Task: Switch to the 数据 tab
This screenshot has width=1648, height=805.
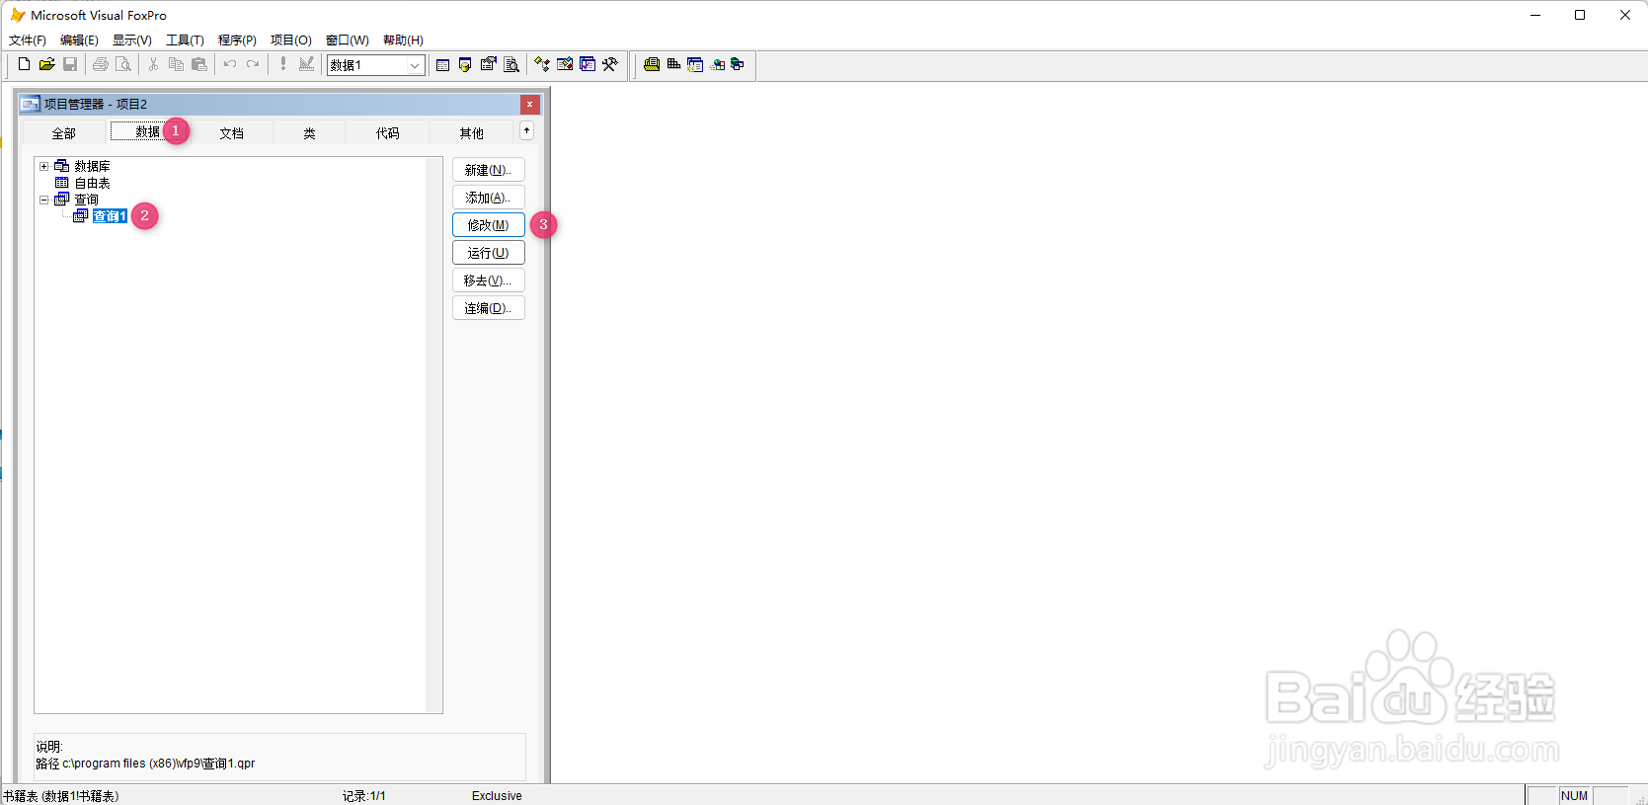Action: pyautogui.click(x=148, y=131)
